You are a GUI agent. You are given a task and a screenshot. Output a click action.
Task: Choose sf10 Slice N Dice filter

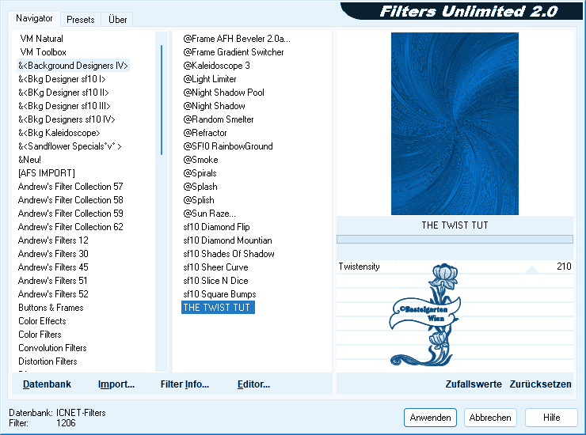coord(215,281)
